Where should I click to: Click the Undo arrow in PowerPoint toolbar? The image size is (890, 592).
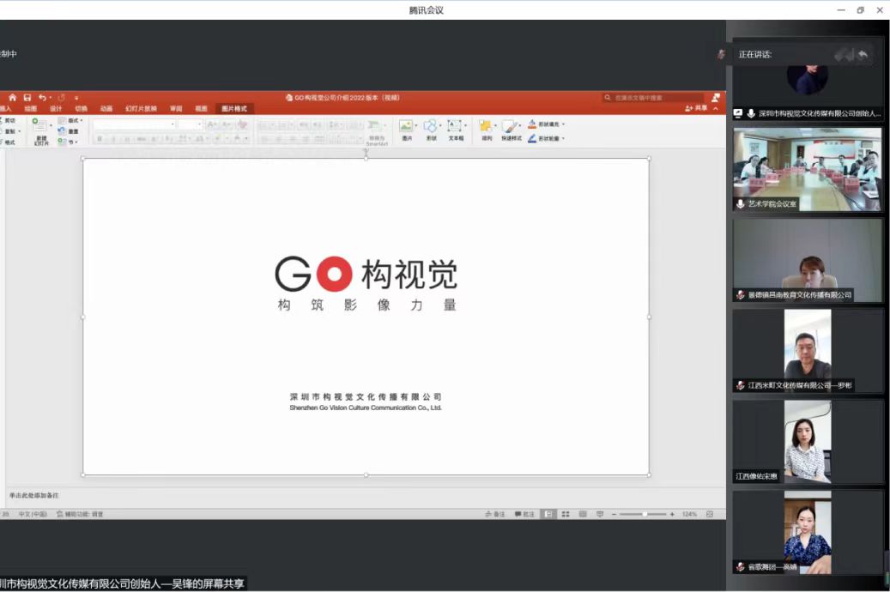pyautogui.click(x=42, y=98)
